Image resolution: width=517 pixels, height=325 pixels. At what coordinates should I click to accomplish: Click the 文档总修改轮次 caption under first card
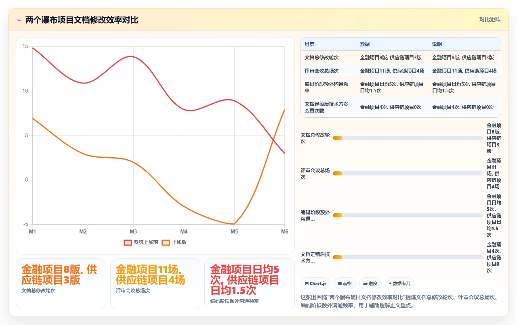tap(38, 290)
